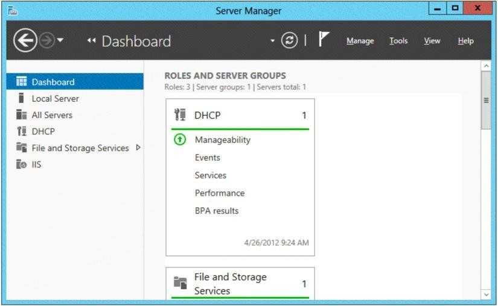Open the Tools menu
Viewport: 498px width, 306px height.
(398, 41)
